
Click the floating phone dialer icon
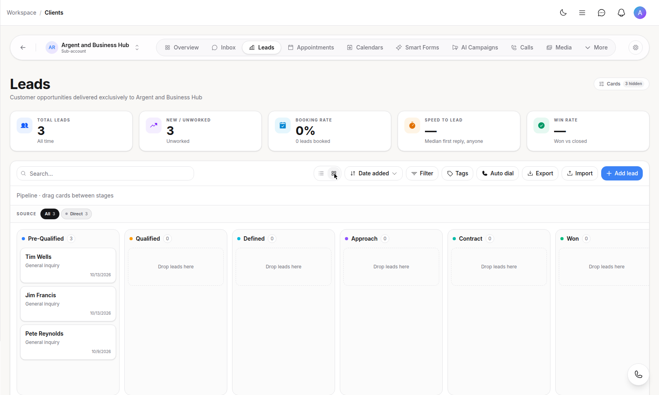coord(638,374)
